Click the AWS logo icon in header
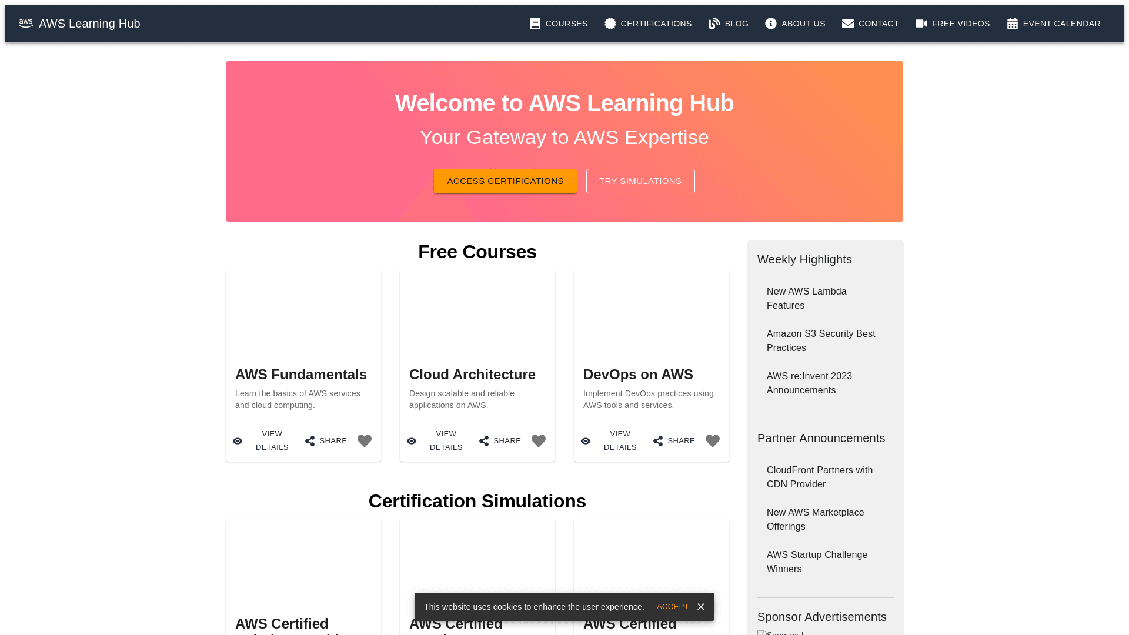Viewport: 1129px width, 635px height. pos(26,24)
